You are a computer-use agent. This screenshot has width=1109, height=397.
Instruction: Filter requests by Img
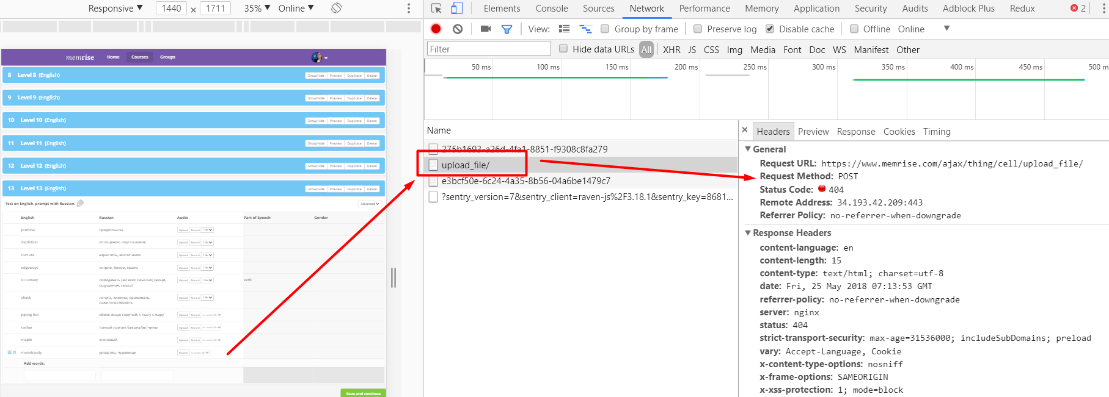click(x=734, y=49)
